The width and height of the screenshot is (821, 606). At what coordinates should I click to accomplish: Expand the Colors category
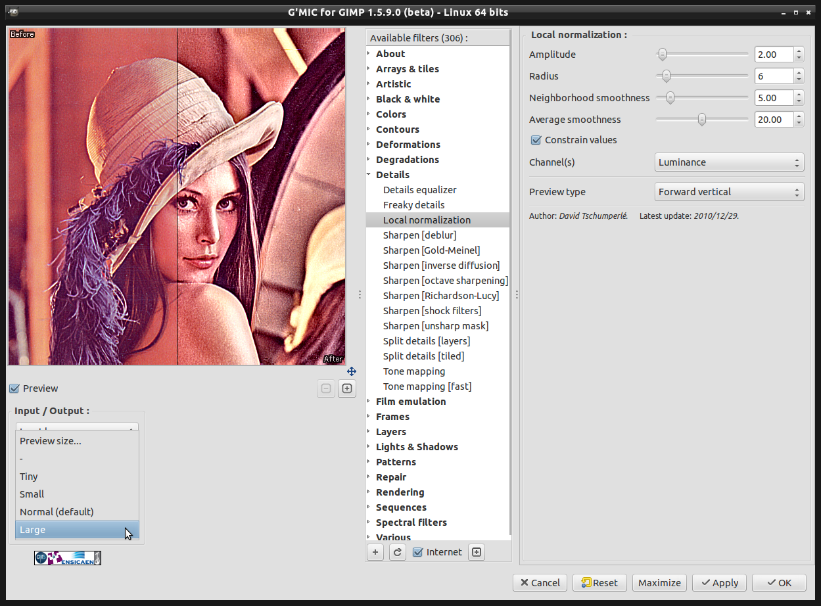(x=369, y=114)
